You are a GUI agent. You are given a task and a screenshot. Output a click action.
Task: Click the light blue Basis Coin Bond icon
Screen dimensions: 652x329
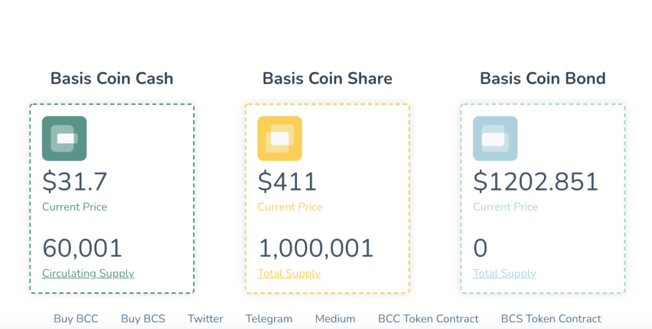tap(495, 138)
